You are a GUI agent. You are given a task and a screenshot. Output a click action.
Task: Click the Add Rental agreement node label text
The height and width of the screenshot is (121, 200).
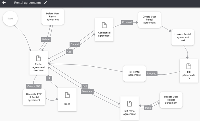tap(104, 34)
